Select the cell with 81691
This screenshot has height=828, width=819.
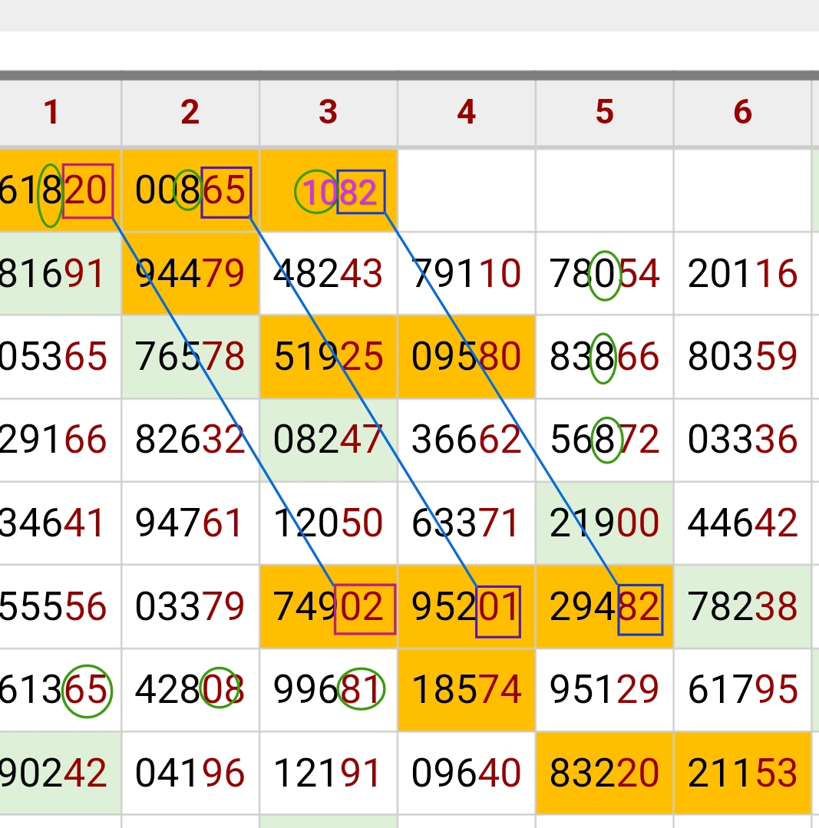point(60,273)
